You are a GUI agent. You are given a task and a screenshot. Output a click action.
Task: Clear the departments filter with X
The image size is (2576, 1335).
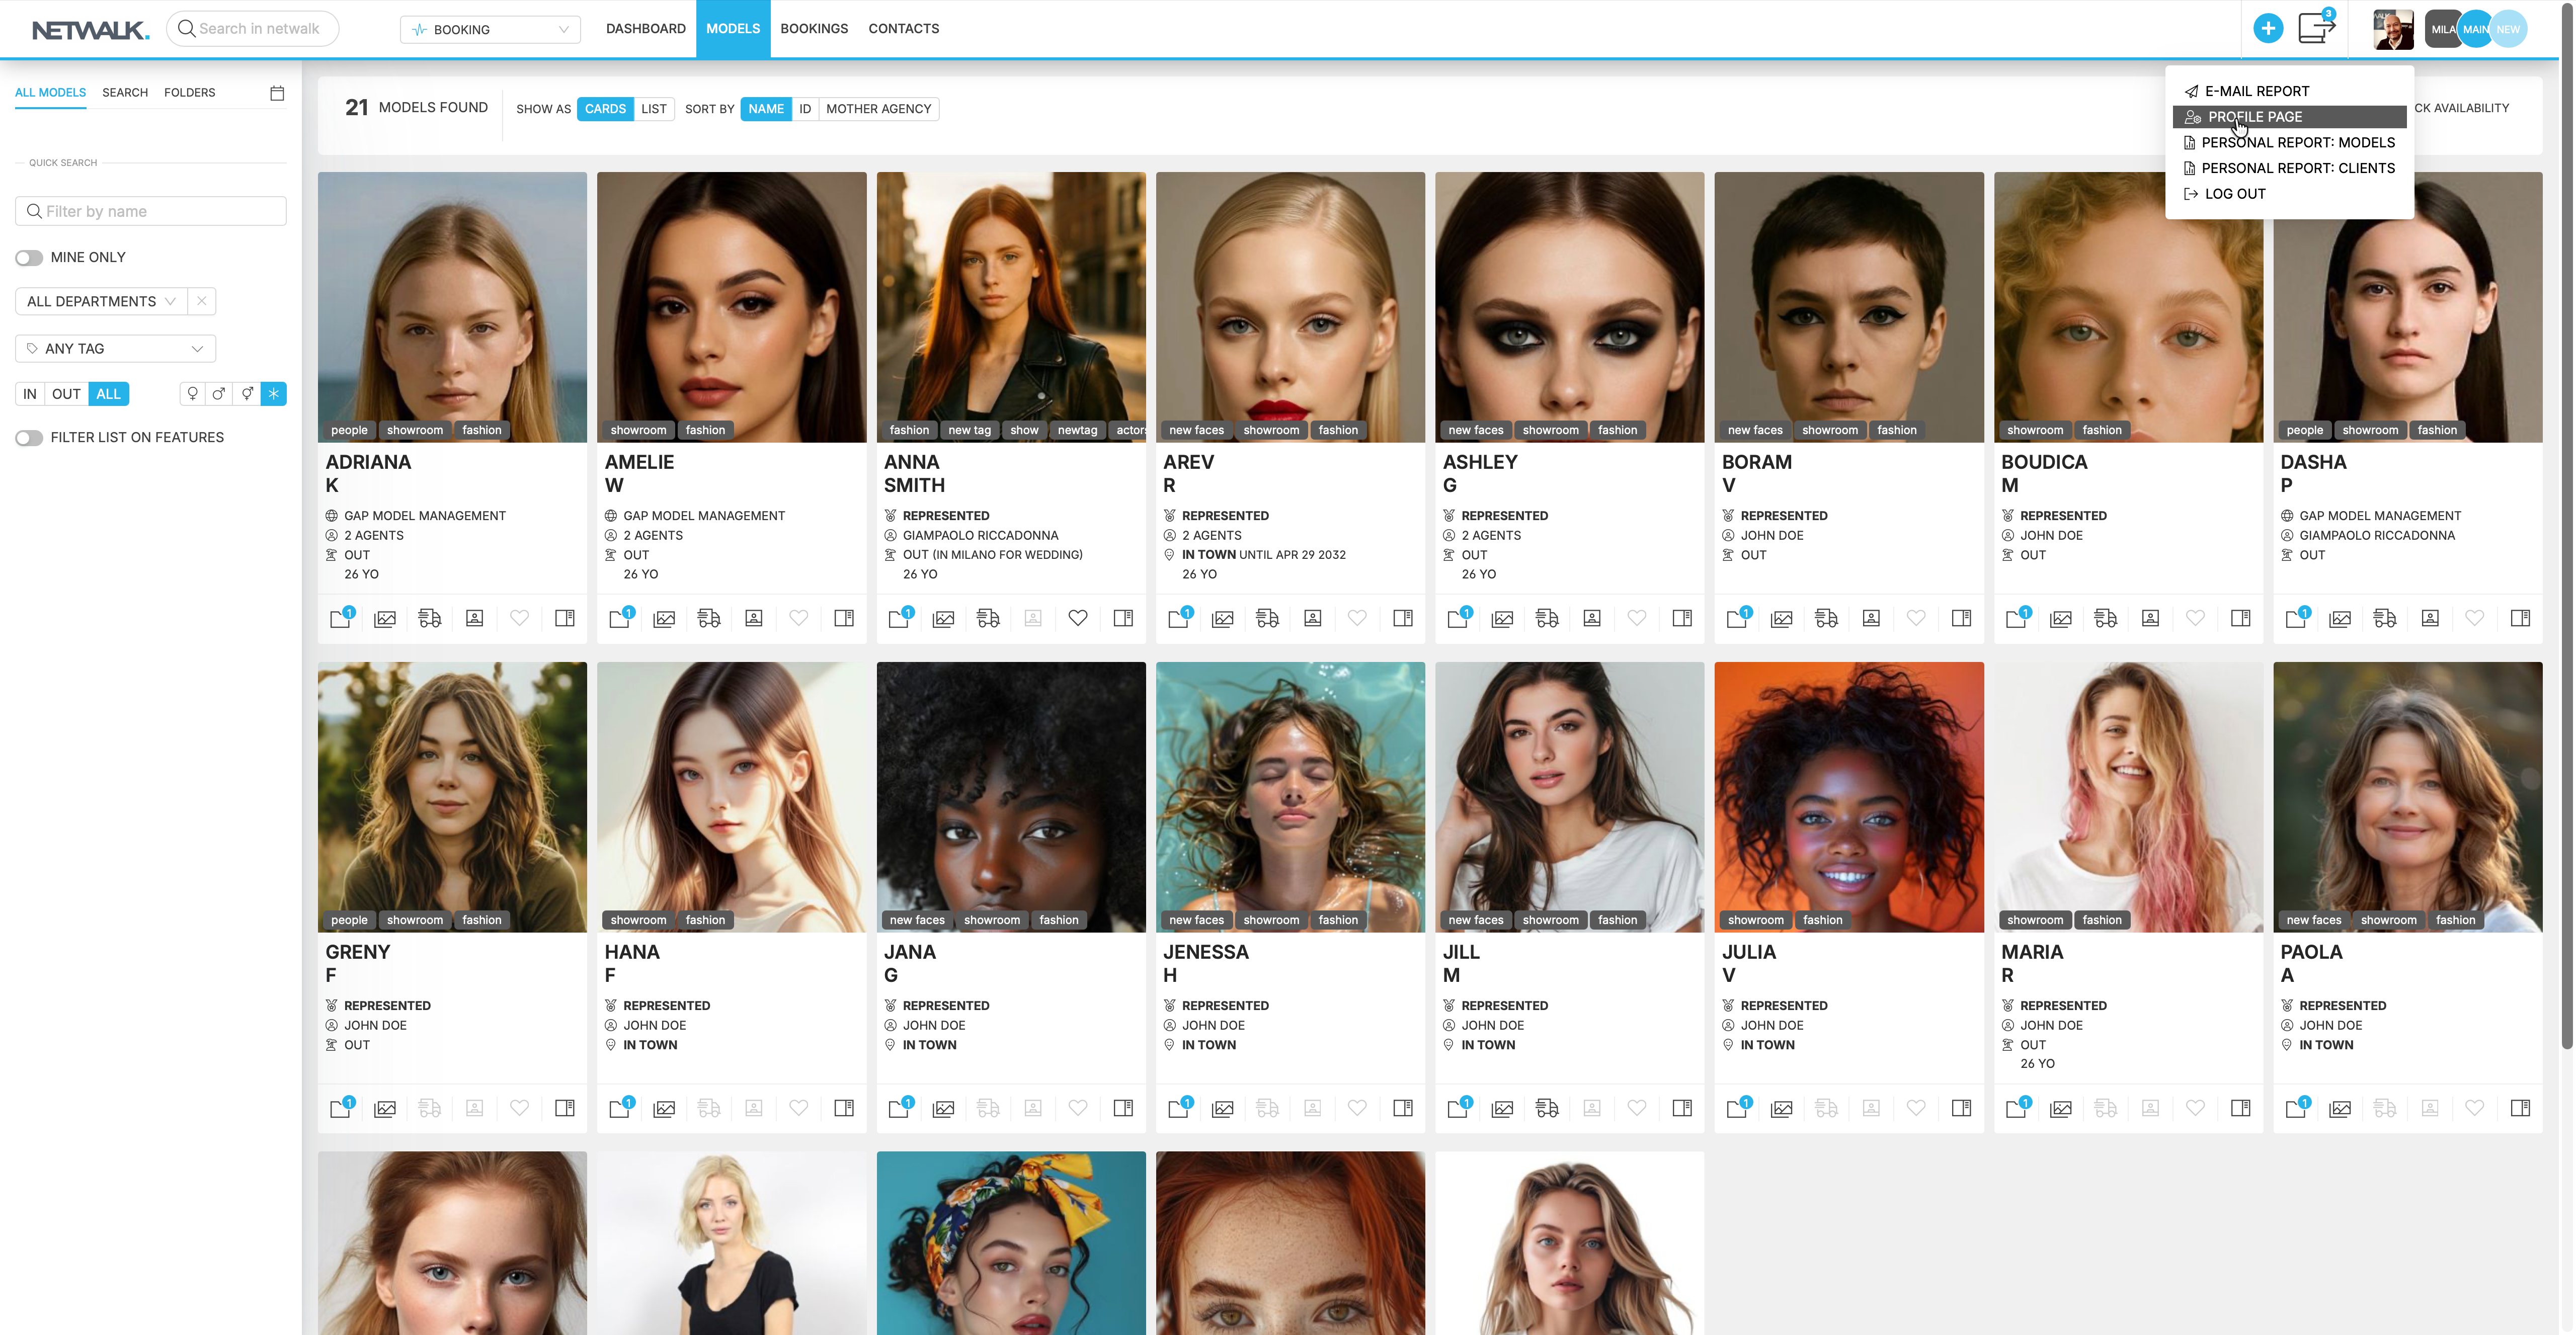tap(202, 301)
